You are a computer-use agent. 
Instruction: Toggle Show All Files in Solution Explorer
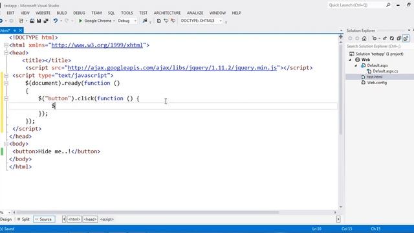[406, 39]
